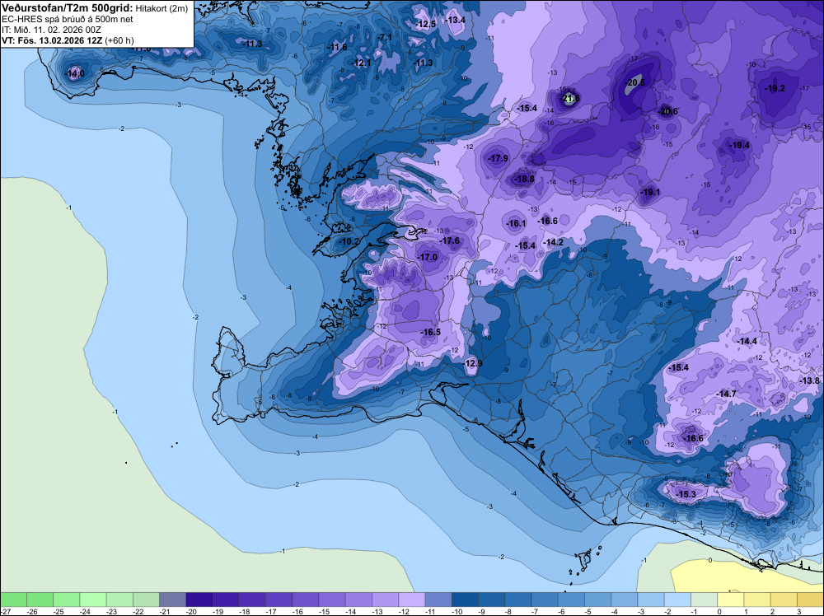This screenshot has height=616, width=824.
Task: Click the 'IT: Mið. 11. 02. 2026 00Z' line
Action: coord(51,30)
